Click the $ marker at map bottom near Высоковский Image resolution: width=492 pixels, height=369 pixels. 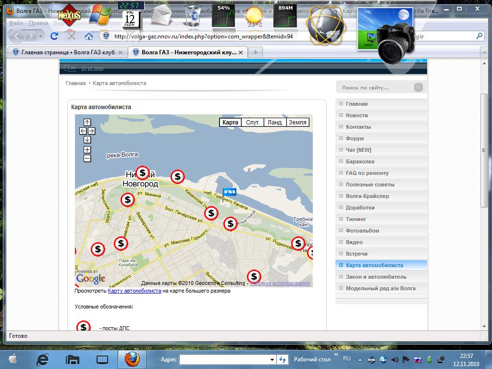(254, 277)
